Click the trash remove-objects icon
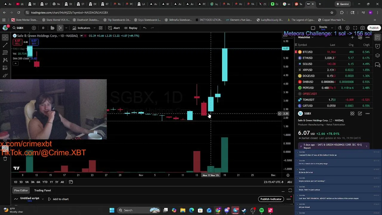This screenshot has width=382, height=215. 5,159
